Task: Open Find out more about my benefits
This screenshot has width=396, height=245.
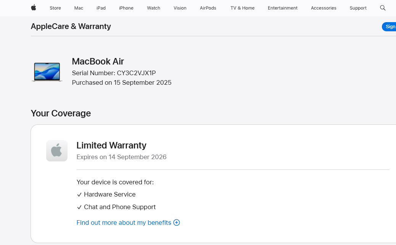Action: pos(124,222)
